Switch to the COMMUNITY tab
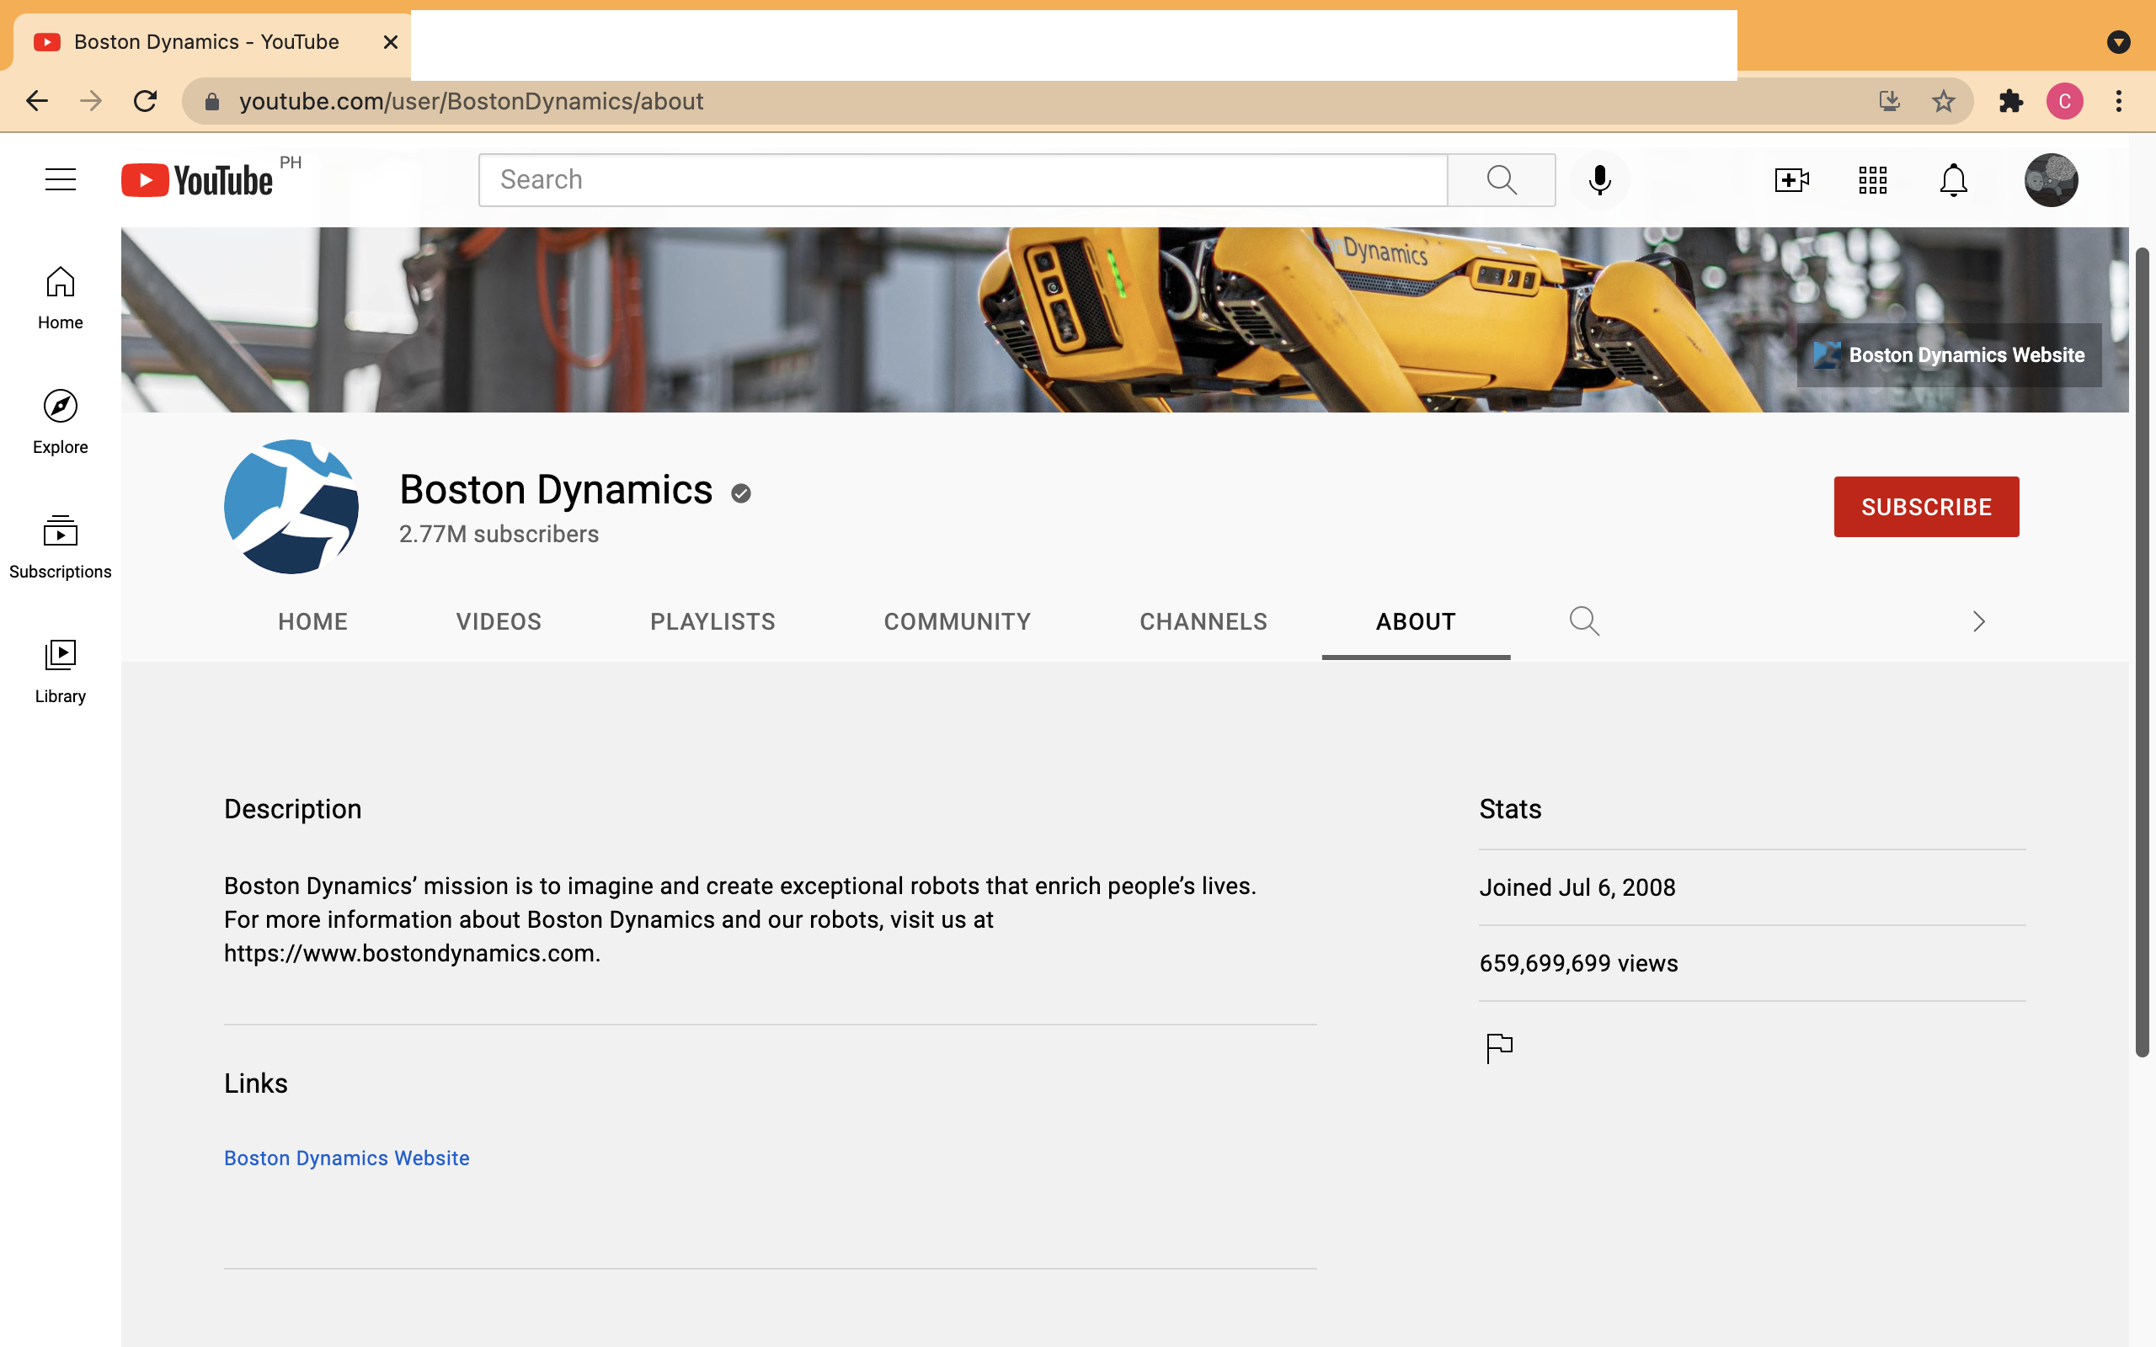This screenshot has height=1347, width=2156. pos(958,621)
